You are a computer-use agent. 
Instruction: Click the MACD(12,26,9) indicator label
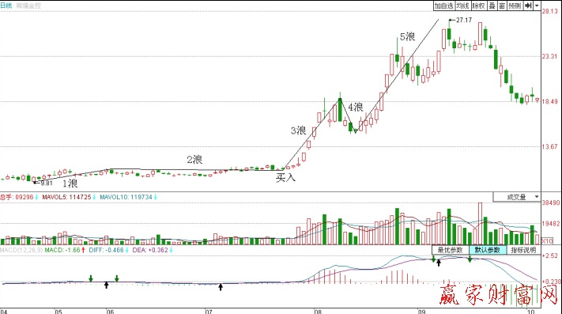tap(21, 250)
